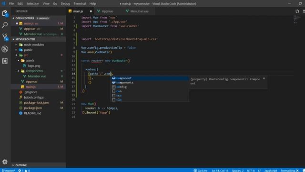Open the Help menu
Screen dimensions: 305x172
[92, 3]
